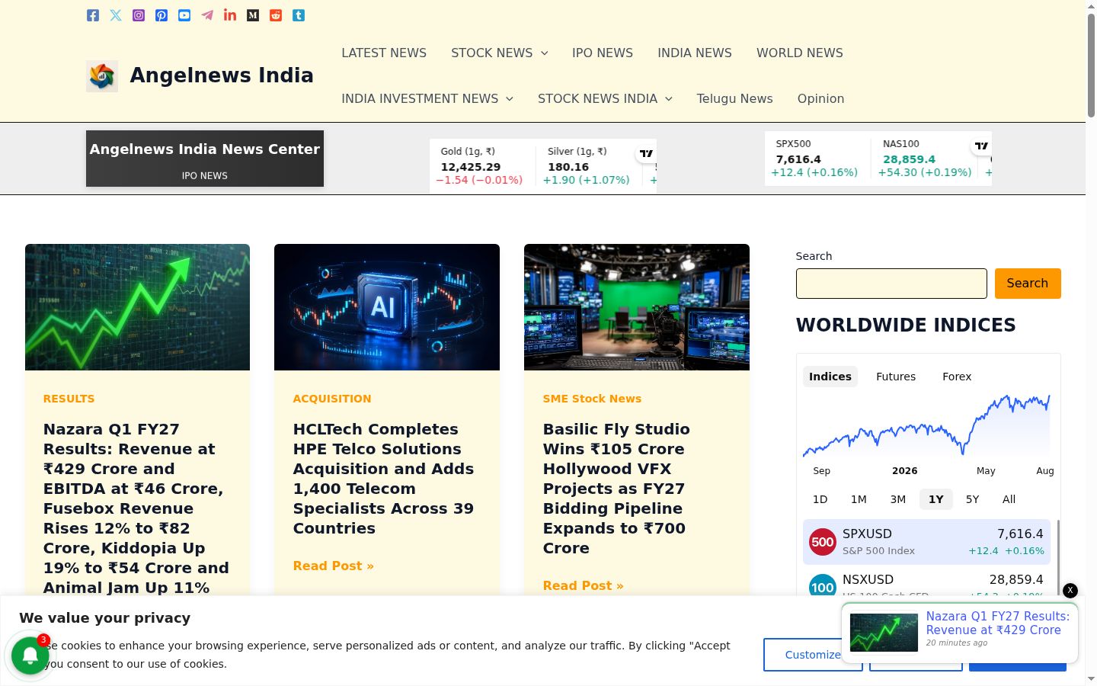Click the green notification bell icon
The width and height of the screenshot is (1097, 686).
30,656
